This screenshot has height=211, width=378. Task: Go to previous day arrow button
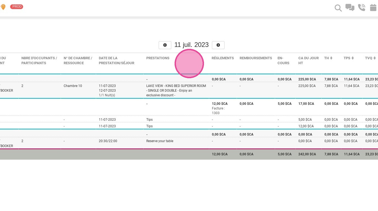click(165, 45)
